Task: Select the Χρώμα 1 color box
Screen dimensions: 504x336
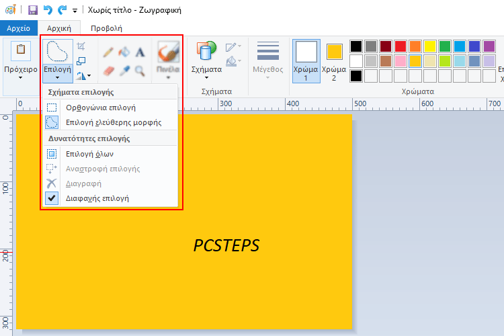Action: [306, 61]
